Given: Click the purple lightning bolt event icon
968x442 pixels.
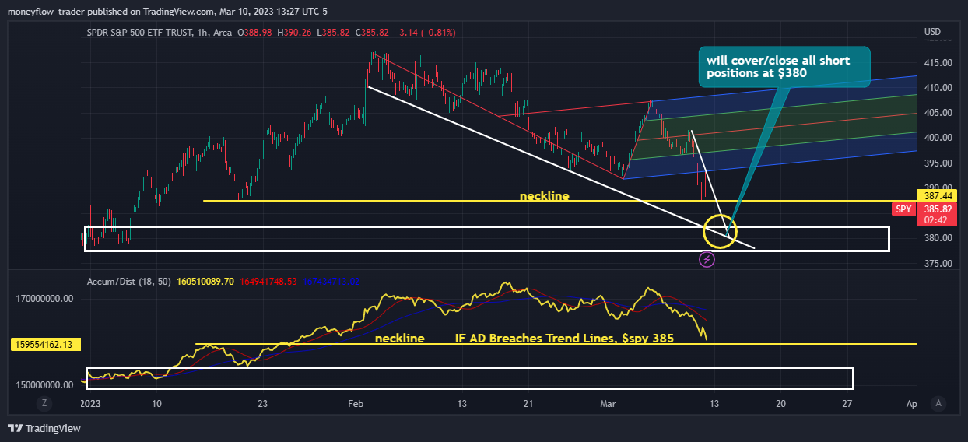Looking at the screenshot, I should [x=707, y=260].
